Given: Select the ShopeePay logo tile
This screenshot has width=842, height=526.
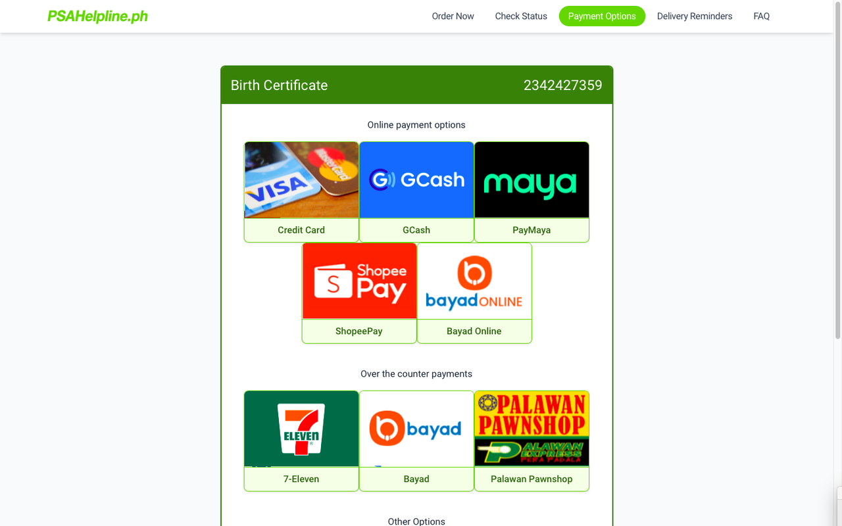Looking at the screenshot, I should [359, 281].
